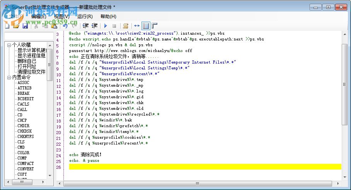
Task: Select the CHCP command
Action: pos(22,120)
